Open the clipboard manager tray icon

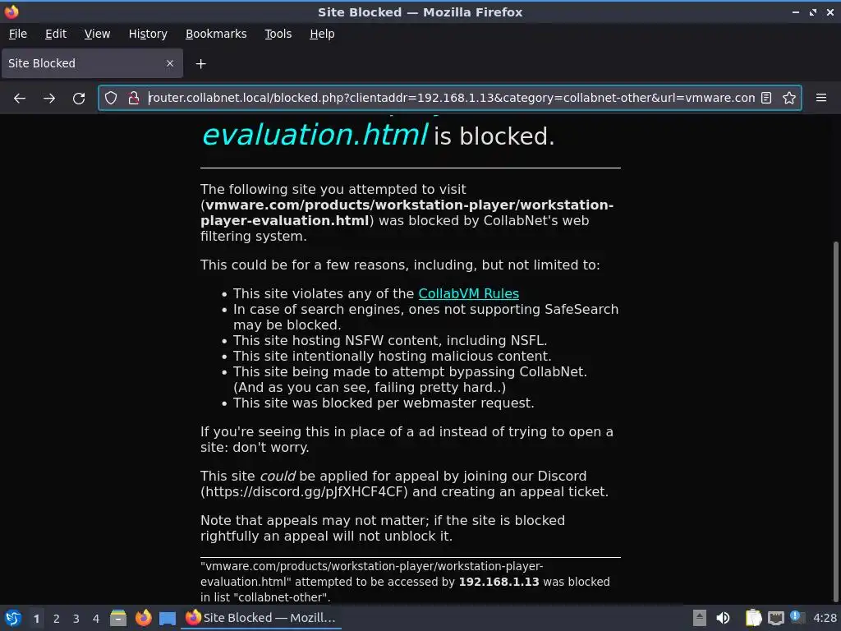click(x=753, y=618)
